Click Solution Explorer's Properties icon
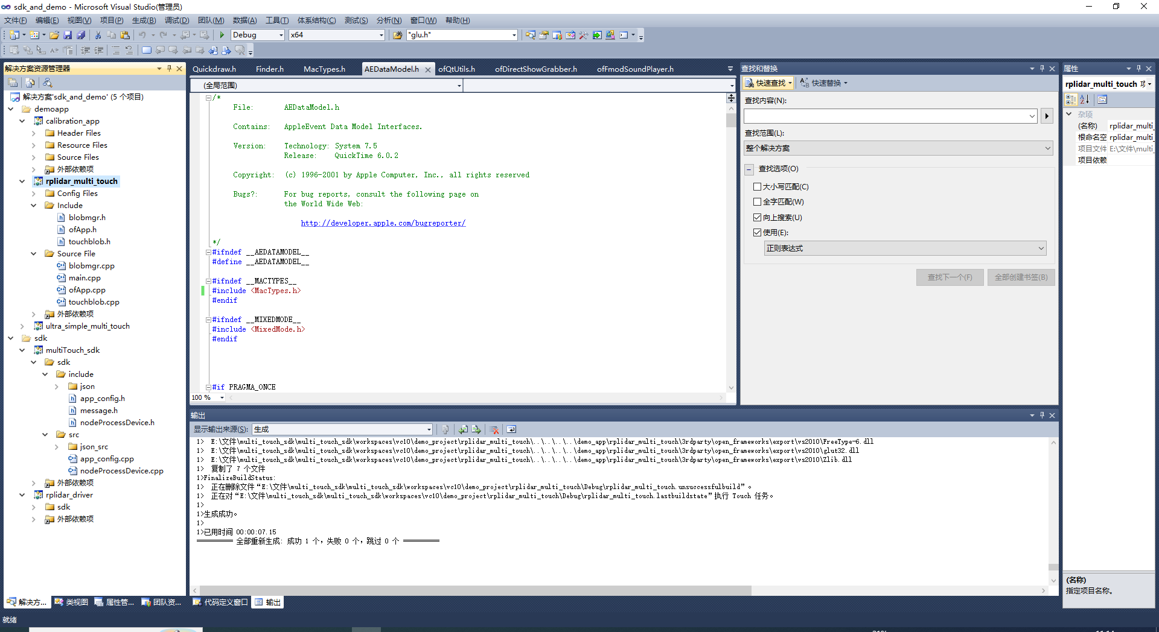The image size is (1159, 632). [x=13, y=83]
